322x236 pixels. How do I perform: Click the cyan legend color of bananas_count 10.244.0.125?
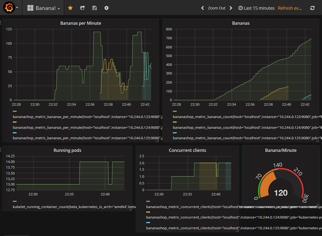click(x=175, y=133)
